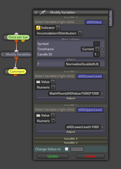Screen dimensions: 121x169
Task: Collapse the Variable 2 section header
Action: click(x=71, y=72)
